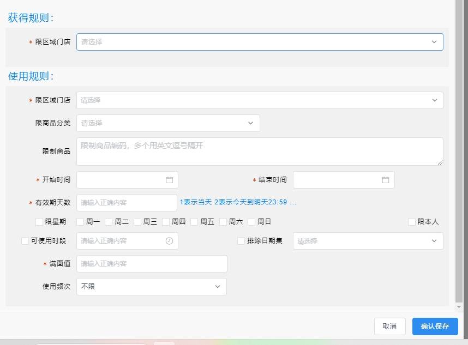Open the 获得规则 限区域门店 dropdown
This screenshot has height=345, width=468.
click(260, 42)
